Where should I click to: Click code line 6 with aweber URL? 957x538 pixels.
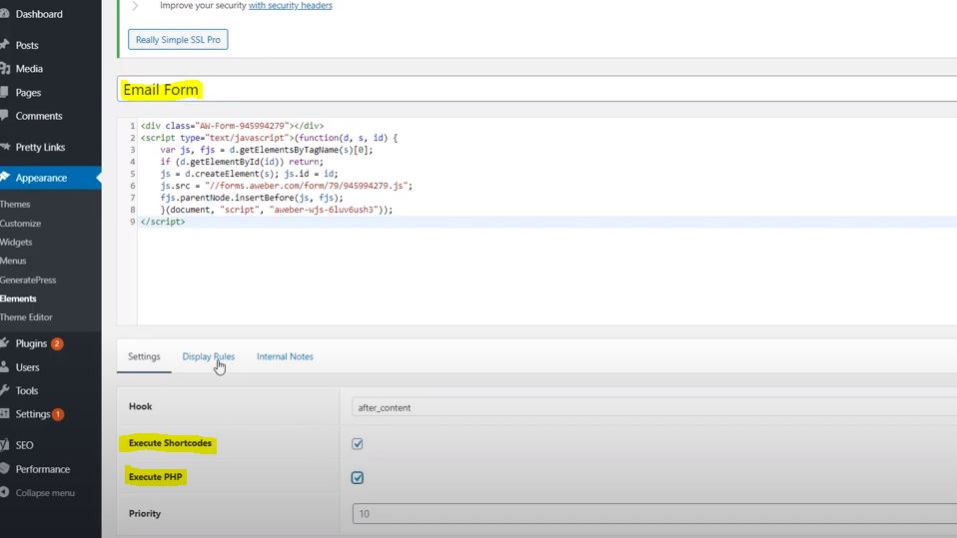(287, 186)
